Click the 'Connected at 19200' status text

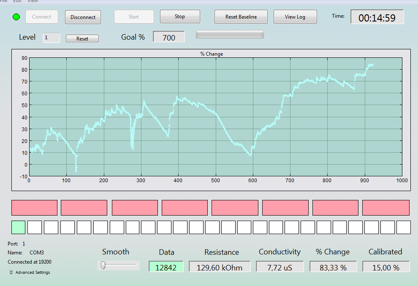tap(30, 262)
